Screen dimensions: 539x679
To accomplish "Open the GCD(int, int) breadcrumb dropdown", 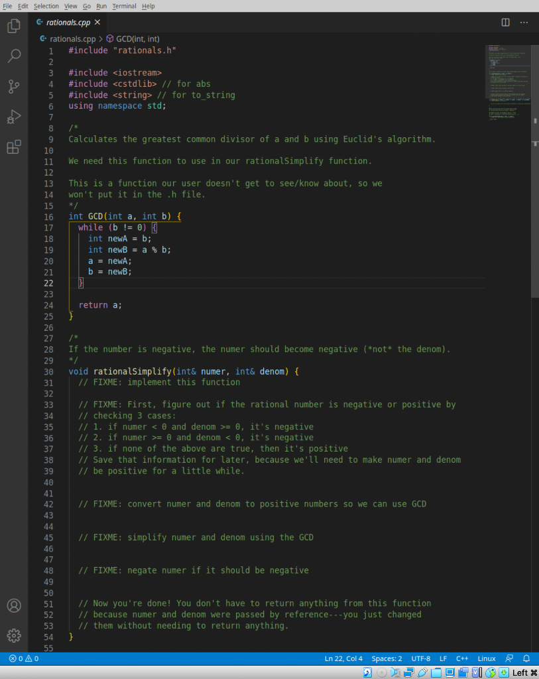I will coord(134,39).
